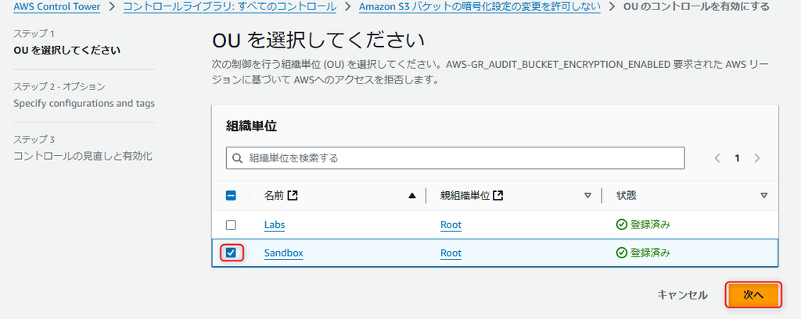Go to next page chevron
801x319 pixels.
pos(757,158)
